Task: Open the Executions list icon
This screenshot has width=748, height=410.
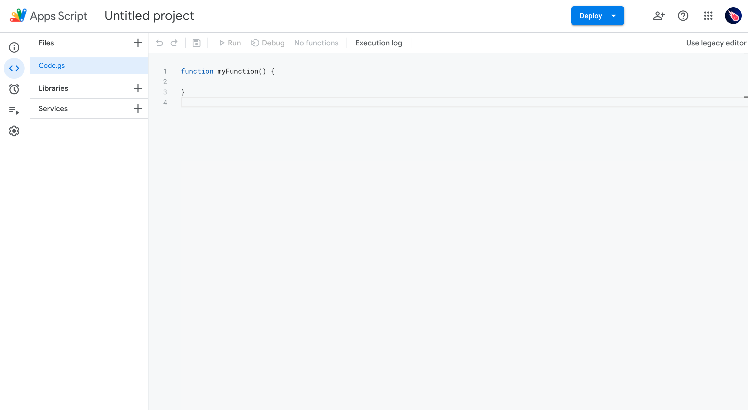Action: tap(14, 110)
